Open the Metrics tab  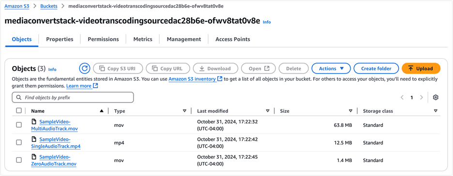coord(143,39)
